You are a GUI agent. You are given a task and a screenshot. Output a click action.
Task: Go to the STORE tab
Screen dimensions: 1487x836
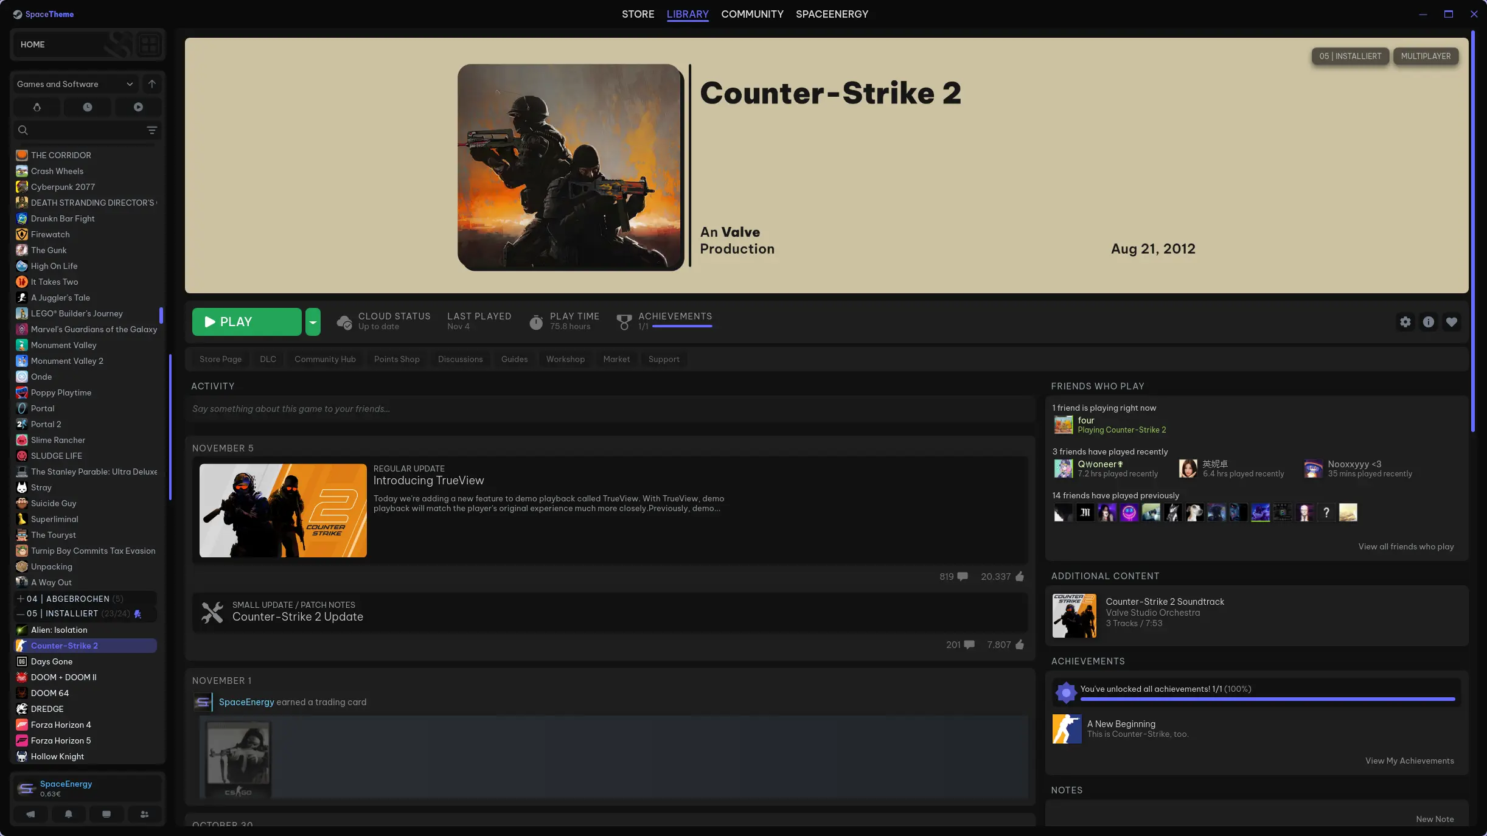coord(638,14)
